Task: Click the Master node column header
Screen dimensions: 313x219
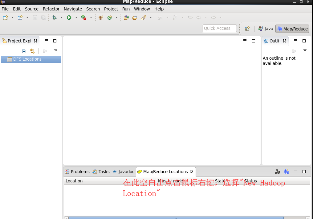Action: [185, 181]
